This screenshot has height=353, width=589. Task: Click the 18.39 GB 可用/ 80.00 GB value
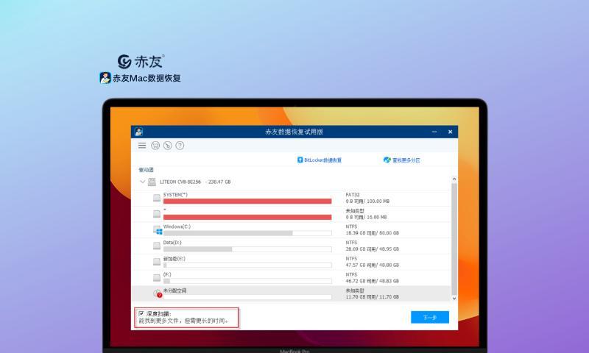click(373, 233)
